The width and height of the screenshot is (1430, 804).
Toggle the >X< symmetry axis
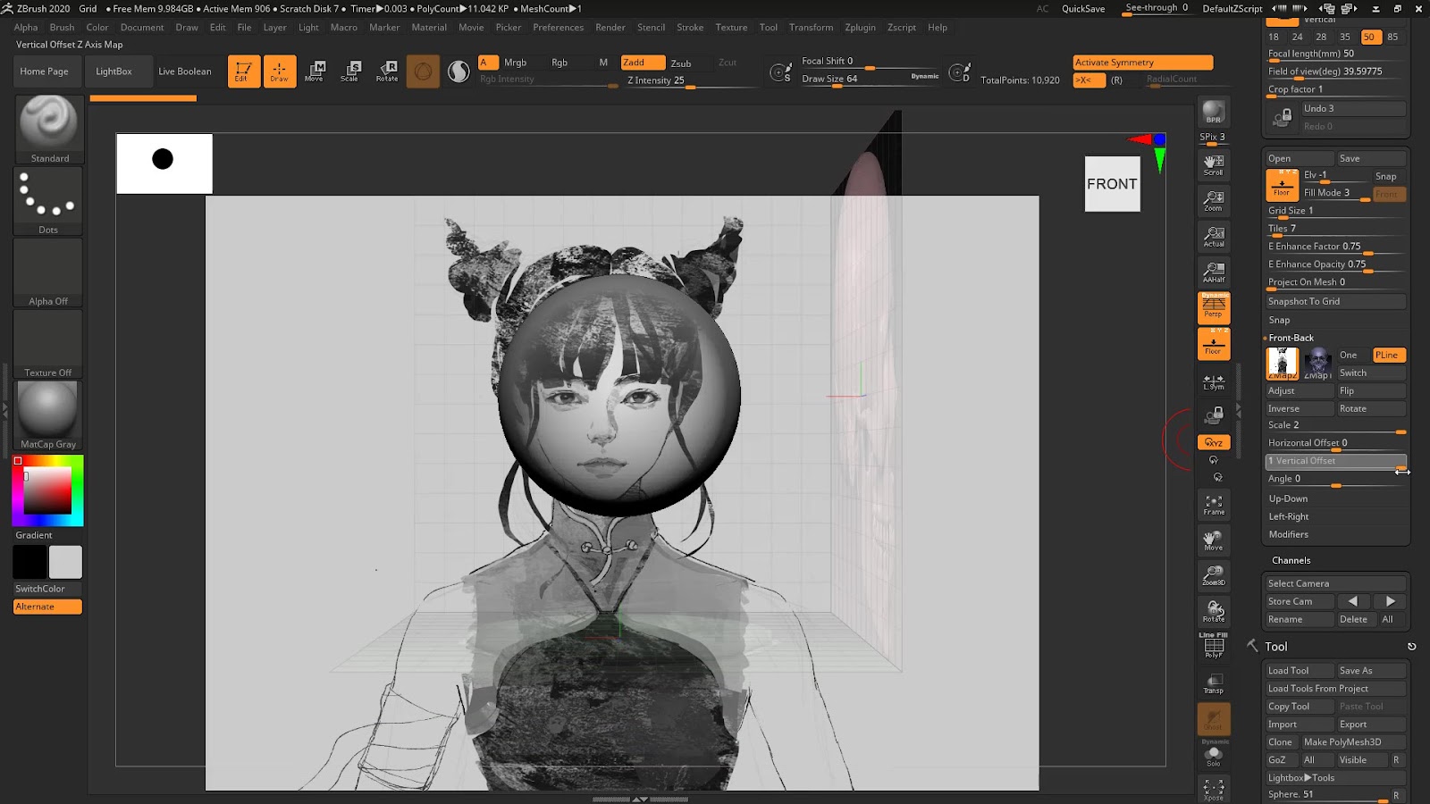pyautogui.click(x=1089, y=80)
